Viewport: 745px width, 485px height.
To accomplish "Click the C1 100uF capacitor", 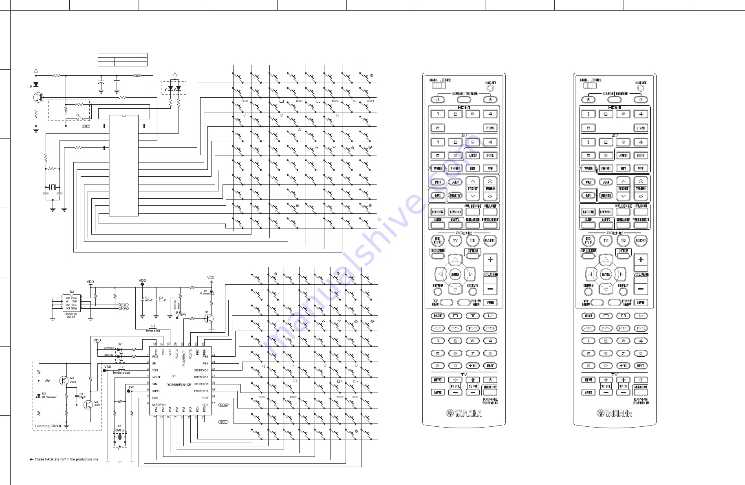I will pos(142,299).
